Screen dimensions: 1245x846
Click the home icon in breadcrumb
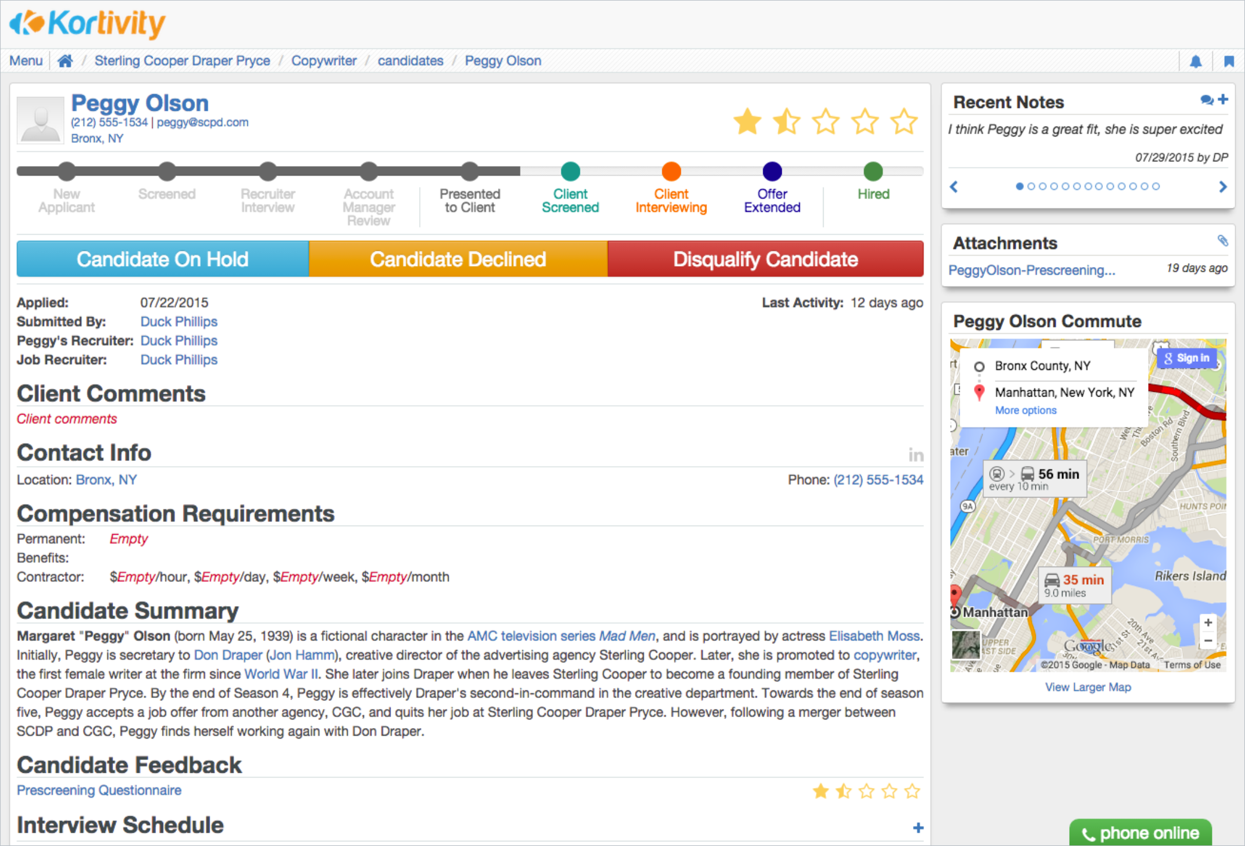pyautogui.click(x=65, y=61)
